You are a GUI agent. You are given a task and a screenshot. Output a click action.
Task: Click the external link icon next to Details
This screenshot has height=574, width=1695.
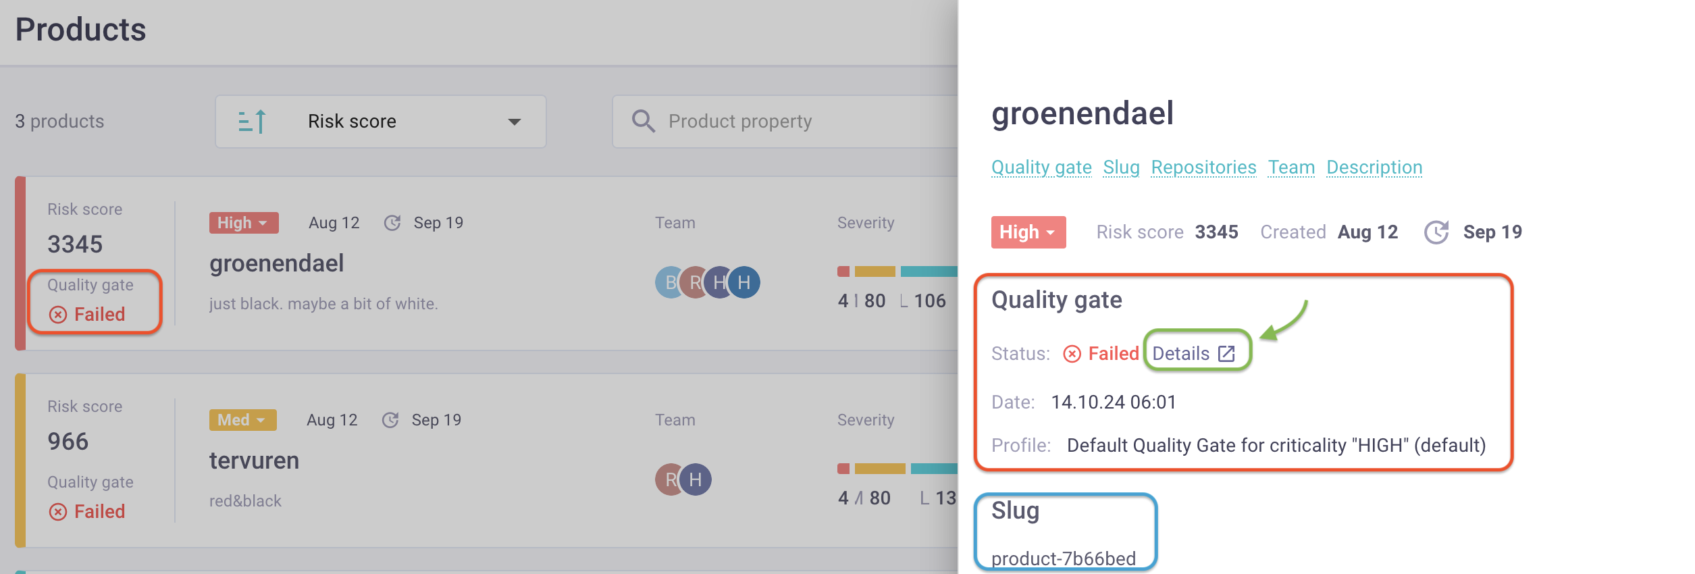click(1226, 353)
